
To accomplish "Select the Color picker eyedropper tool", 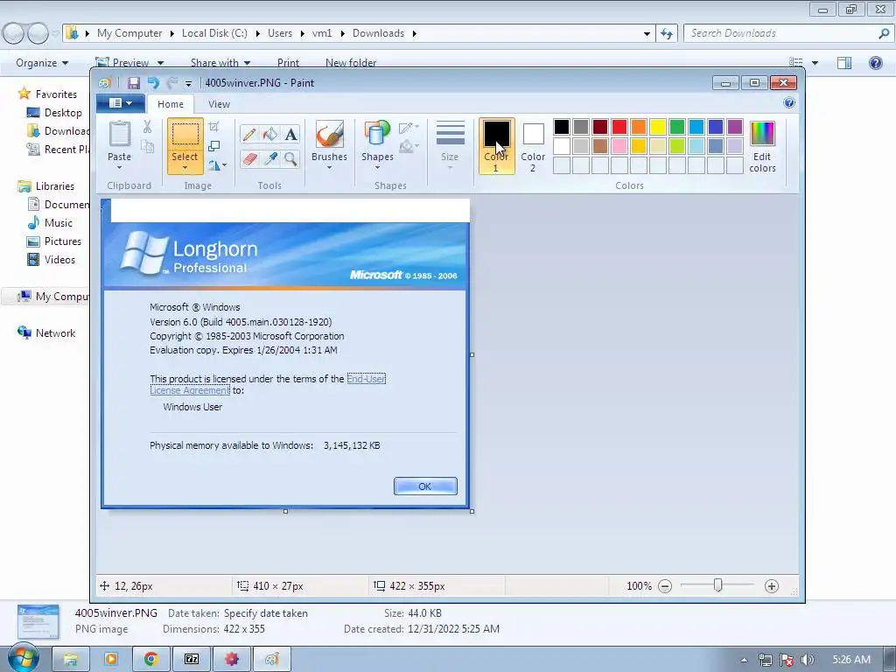I will pos(270,158).
